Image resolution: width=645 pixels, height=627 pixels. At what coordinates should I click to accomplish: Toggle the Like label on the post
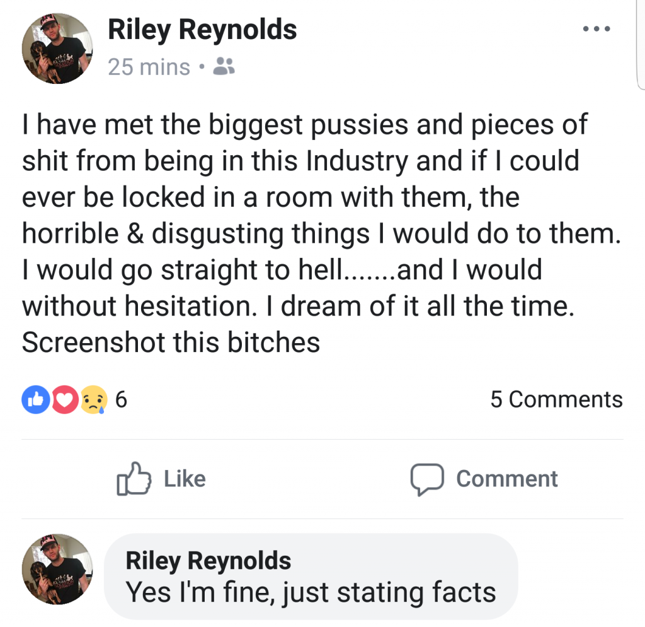[185, 479]
